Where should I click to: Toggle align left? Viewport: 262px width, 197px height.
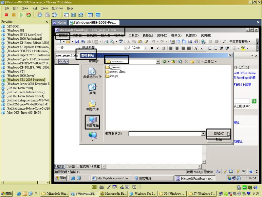pyautogui.click(x=171, y=48)
